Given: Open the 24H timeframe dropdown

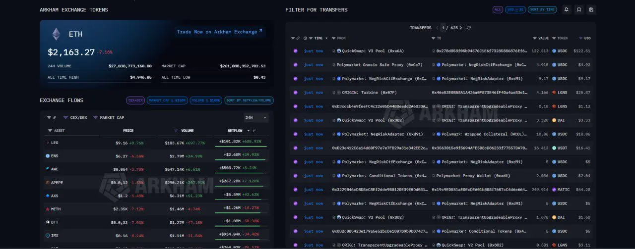Looking at the screenshot, I should [256, 118].
